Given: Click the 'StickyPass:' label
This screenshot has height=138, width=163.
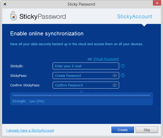Looking at the screenshot, I should (19, 76).
